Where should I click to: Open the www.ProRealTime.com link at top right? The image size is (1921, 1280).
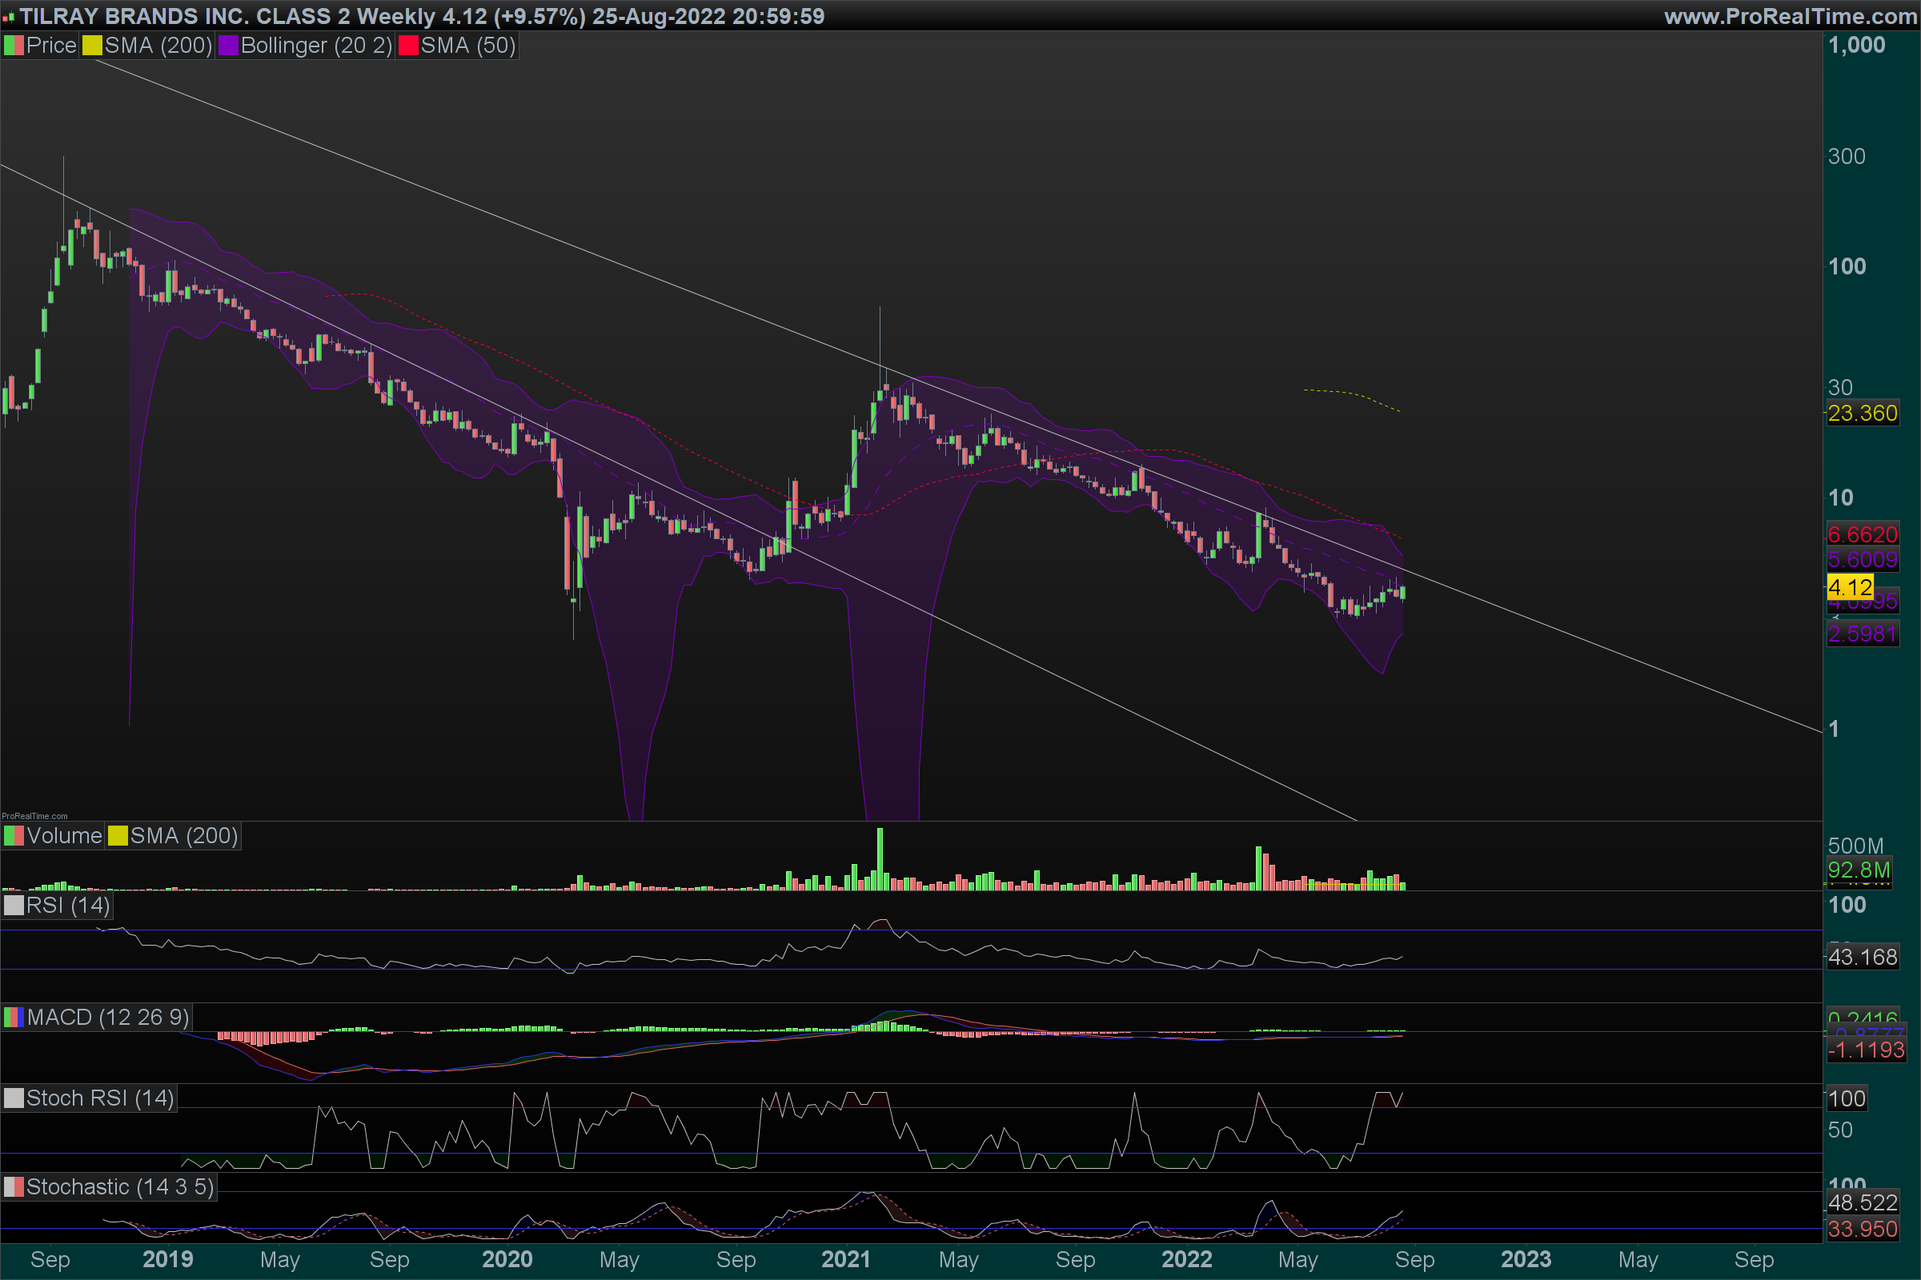click(1791, 16)
